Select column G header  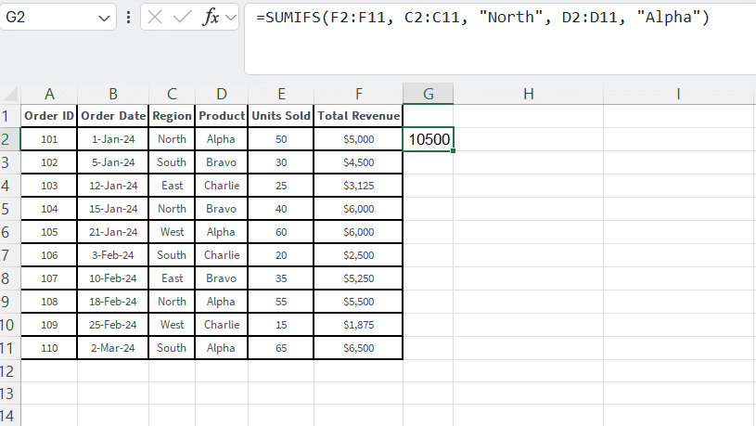click(x=429, y=94)
